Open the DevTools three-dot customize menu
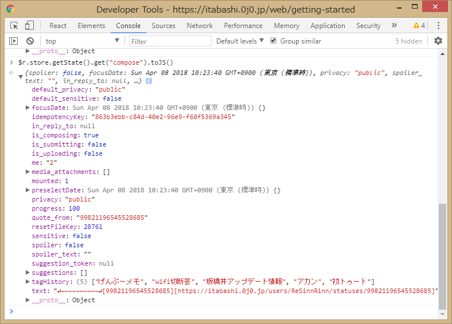This screenshot has width=452, height=324. (438, 26)
